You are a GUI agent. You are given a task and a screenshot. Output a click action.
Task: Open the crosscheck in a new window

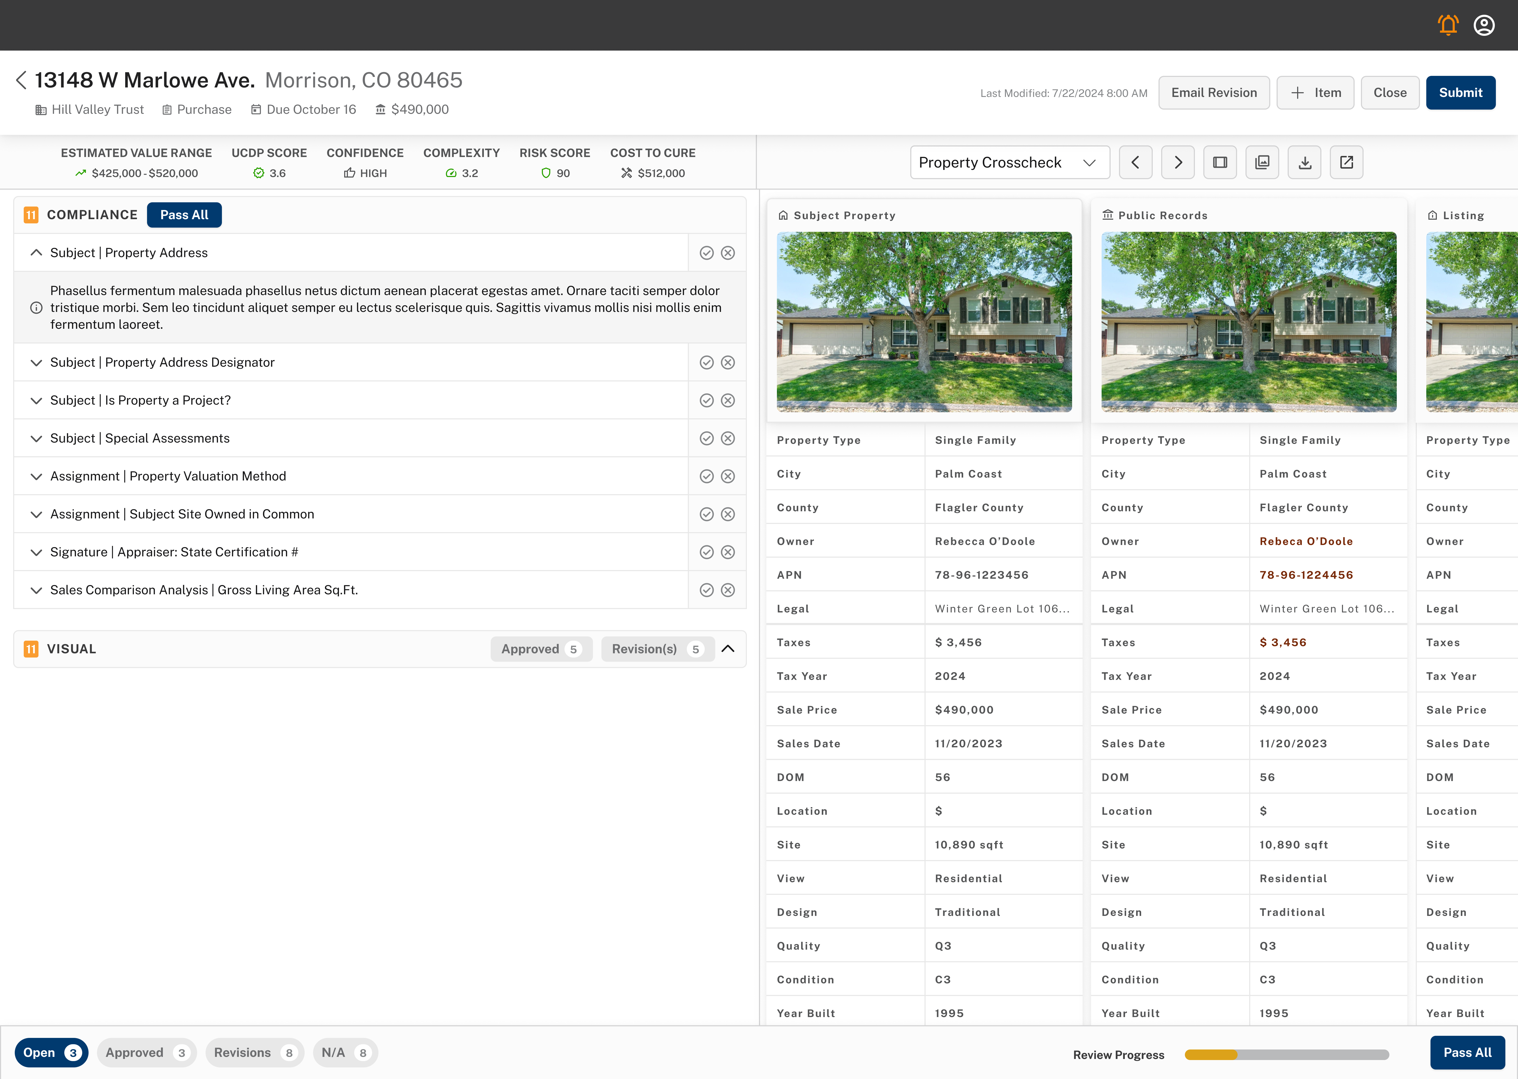1346,162
